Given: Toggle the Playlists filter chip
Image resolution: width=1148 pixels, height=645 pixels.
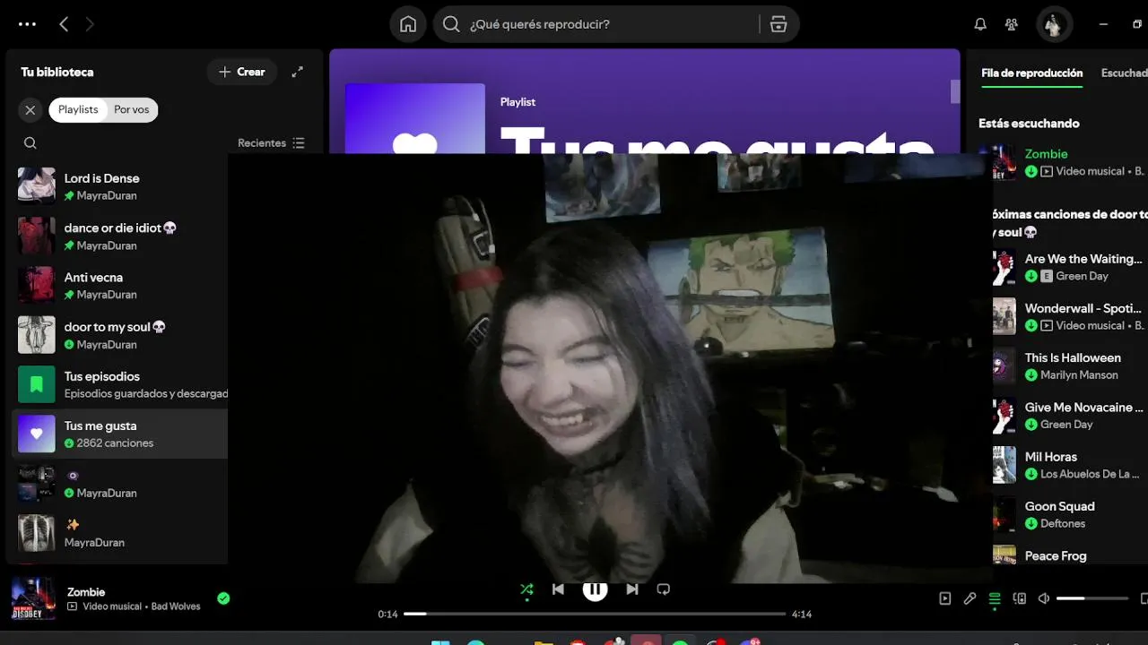Looking at the screenshot, I should (78, 110).
